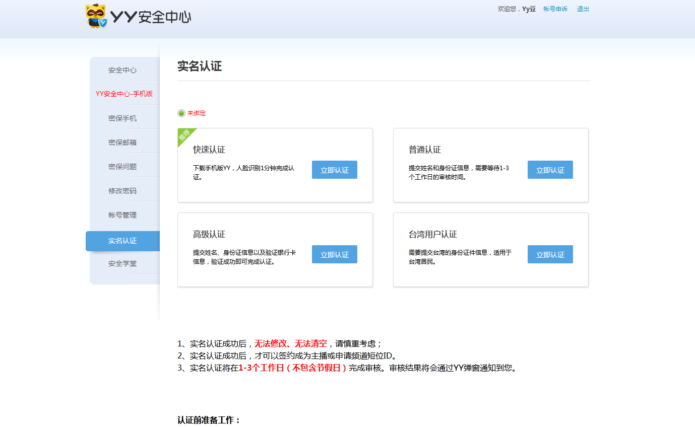This screenshot has width=695, height=427.
Task: Go to 修改密码 page
Action: point(123,190)
